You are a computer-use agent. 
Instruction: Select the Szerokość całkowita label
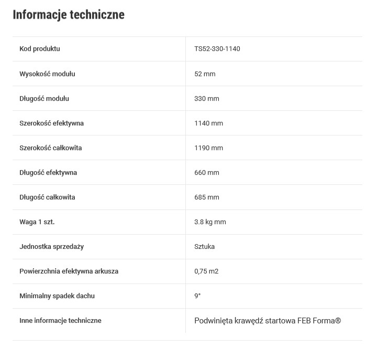coord(50,147)
